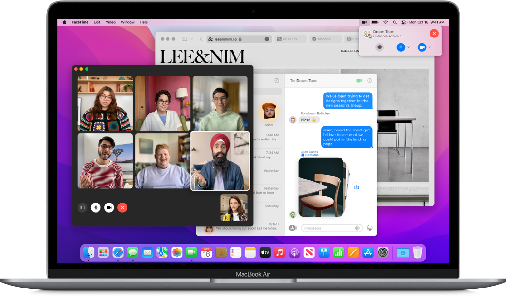The width and height of the screenshot is (508, 297).
Task: Open Notes from the Dock
Action: [x=251, y=252]
